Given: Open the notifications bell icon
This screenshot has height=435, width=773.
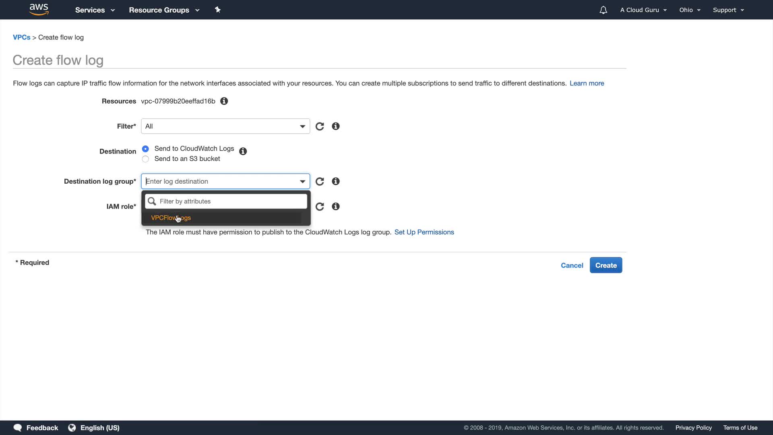Looking at the screenshot, I should [x=603, y=10].
